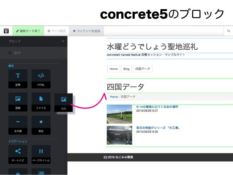Screen dimensions: 233x175
Task: Click the Home breadcrumb link
Action: click(114, 97)
